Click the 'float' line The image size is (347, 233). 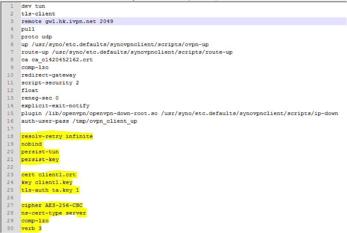[x=30, y=90]
